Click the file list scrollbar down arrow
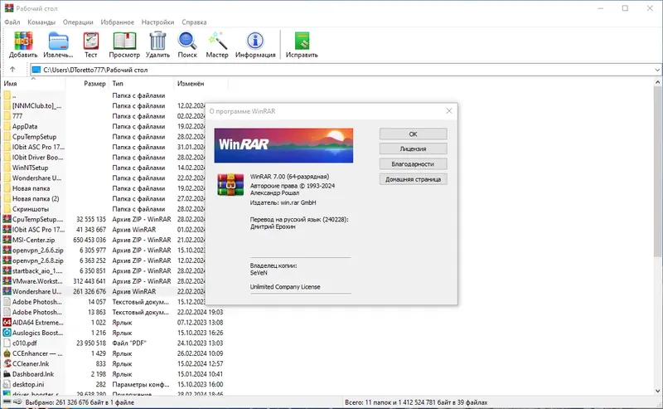This screenshot has width=663, height=409. (657, 391)
